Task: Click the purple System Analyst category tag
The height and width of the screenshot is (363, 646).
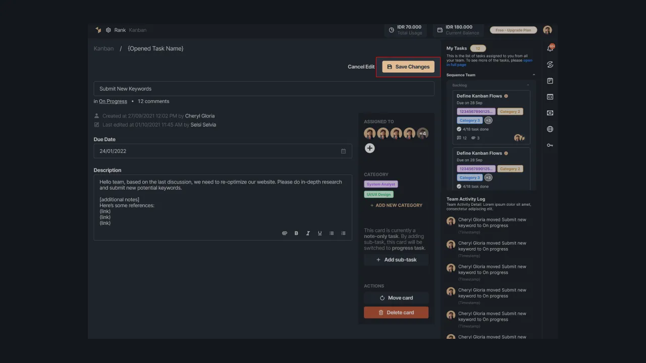Action: coord(381,185)
